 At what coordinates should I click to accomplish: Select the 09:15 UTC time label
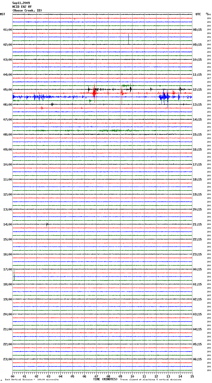[x=197, y=45]
